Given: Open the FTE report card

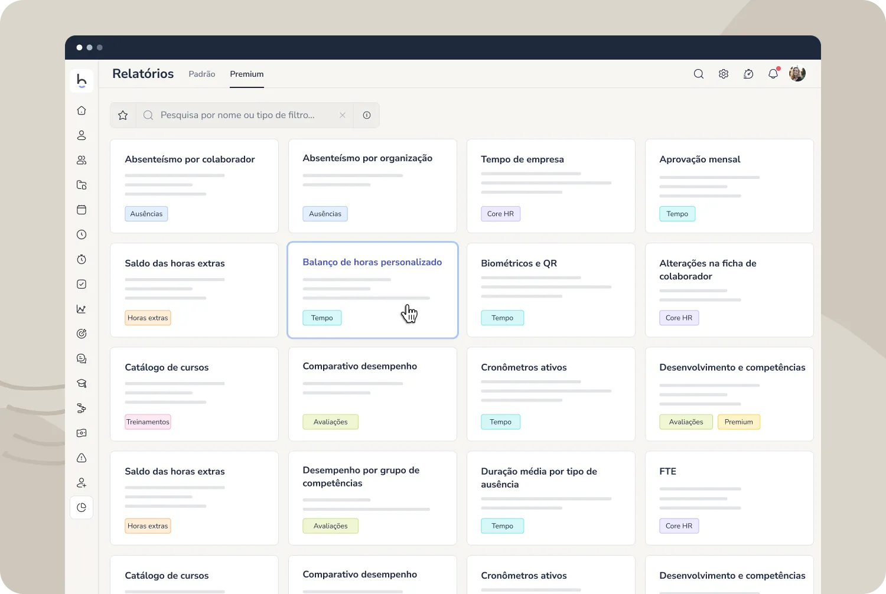Looking at the screenshot, I should tap(729, 498).
